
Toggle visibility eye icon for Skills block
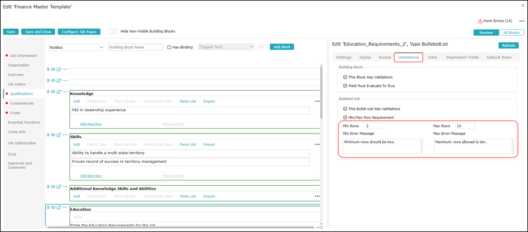[53, 135]
